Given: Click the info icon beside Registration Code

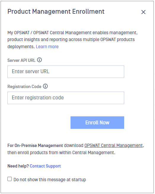Looking at the screenshot, I should coord(45,86).
